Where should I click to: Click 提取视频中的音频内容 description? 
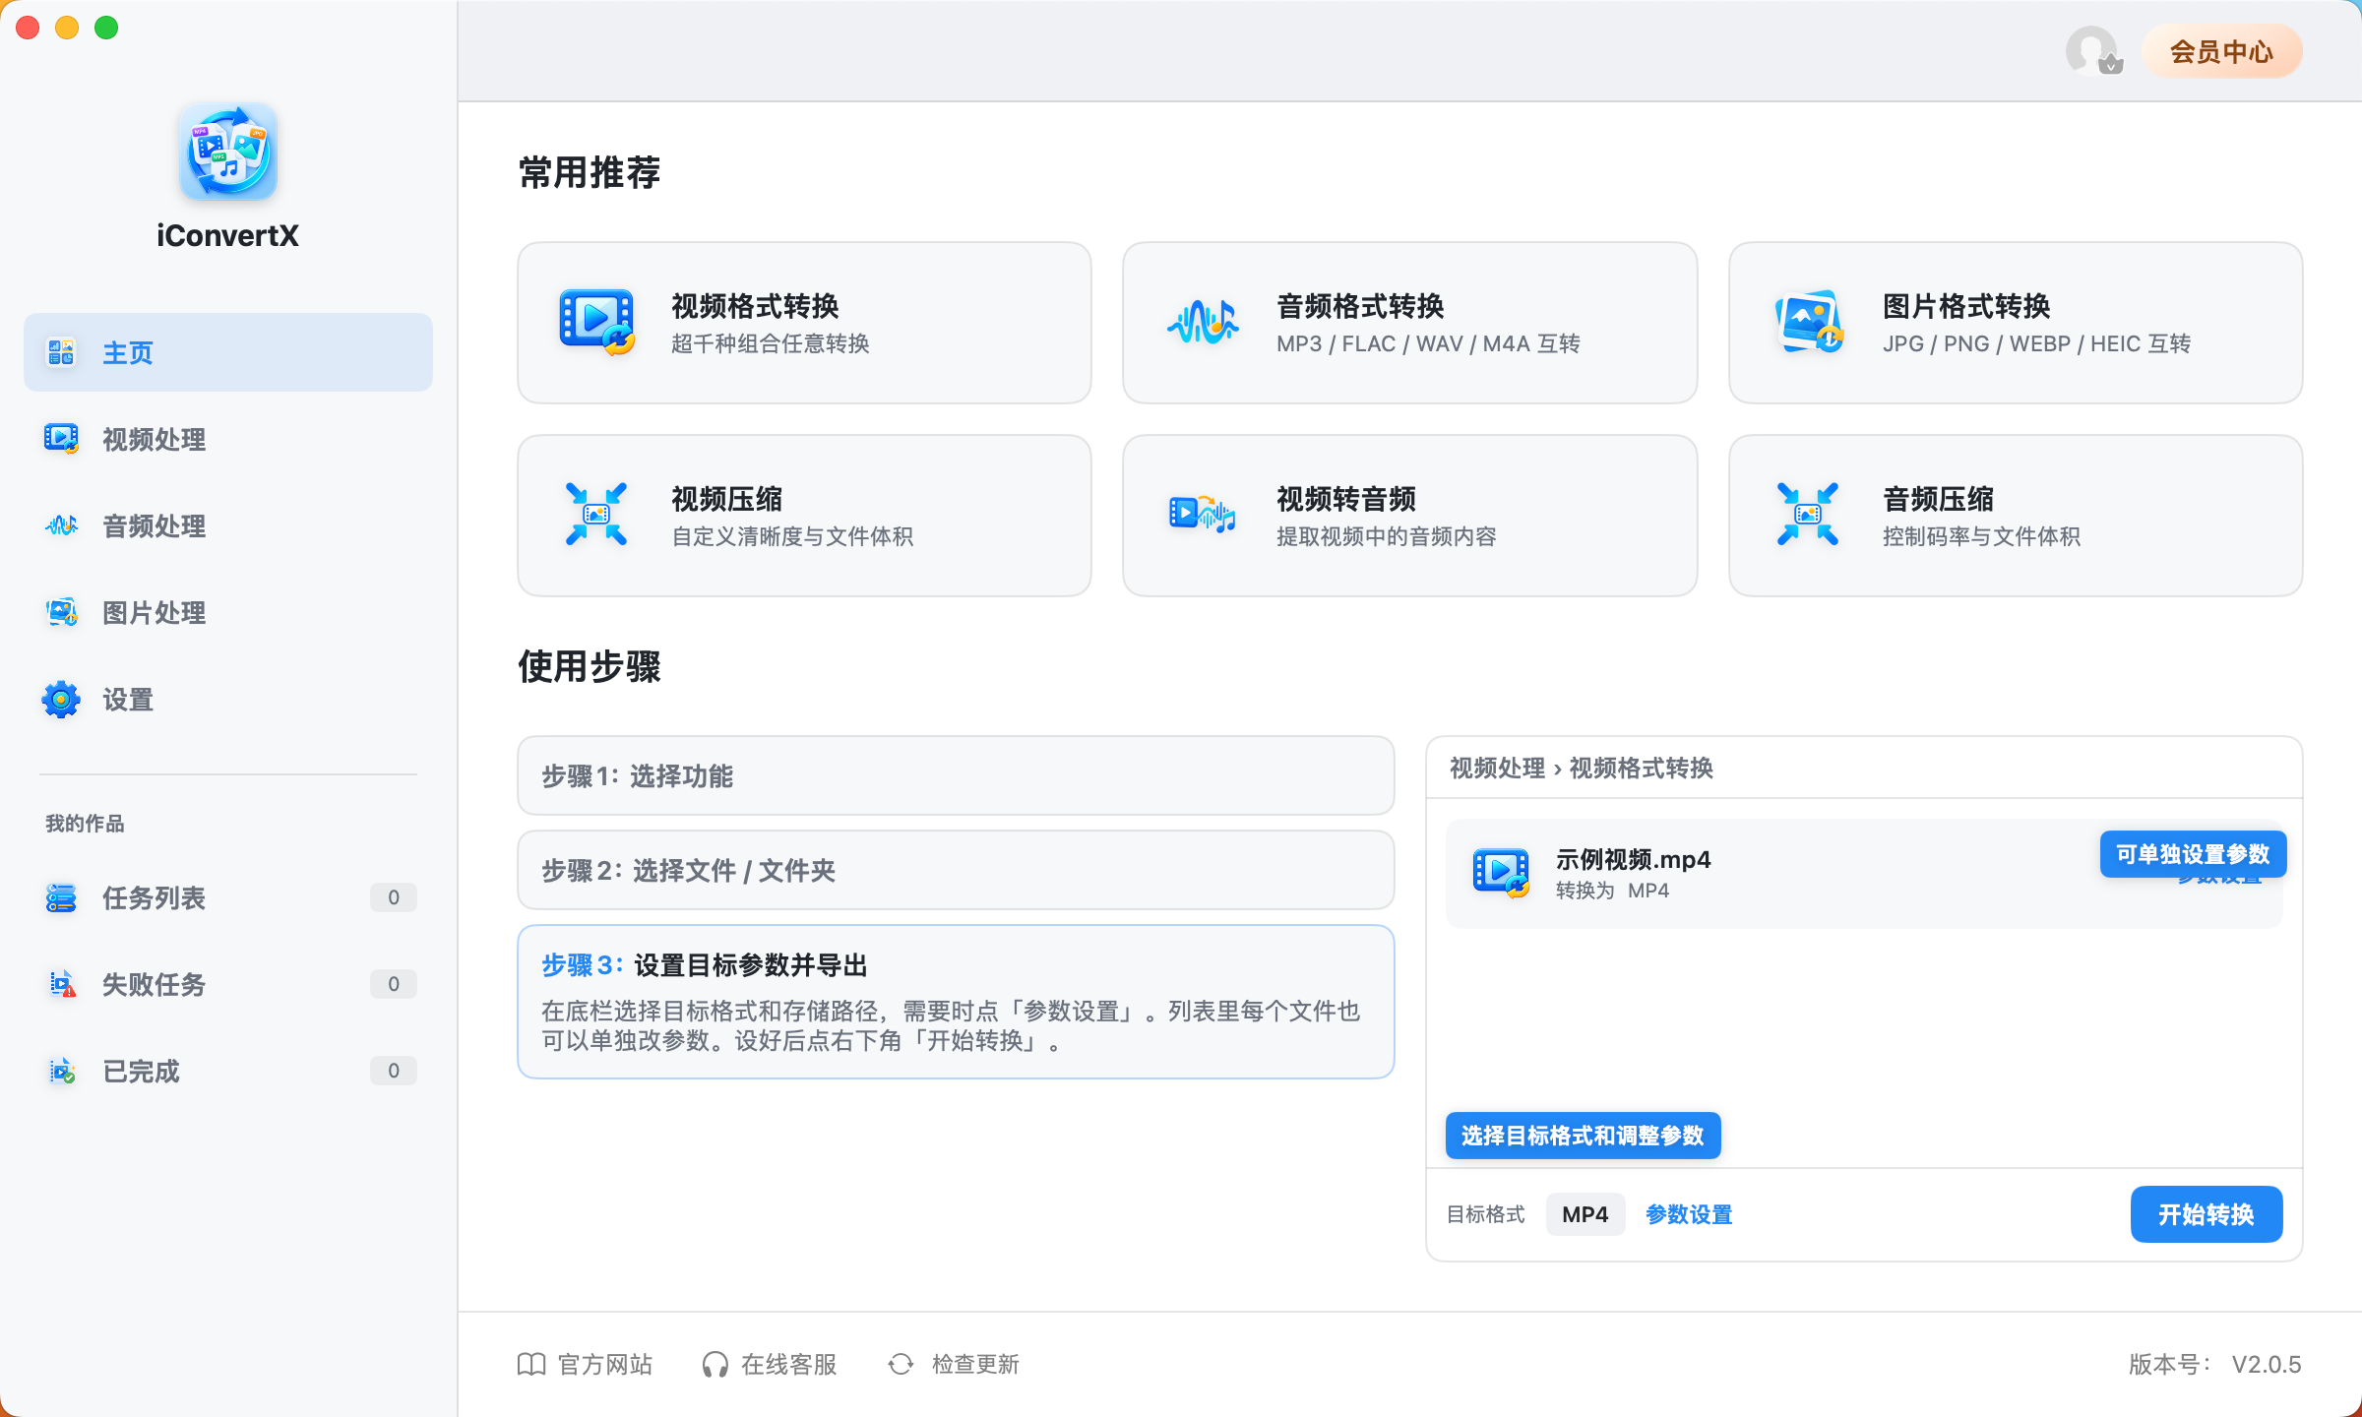pos(1386,536)
